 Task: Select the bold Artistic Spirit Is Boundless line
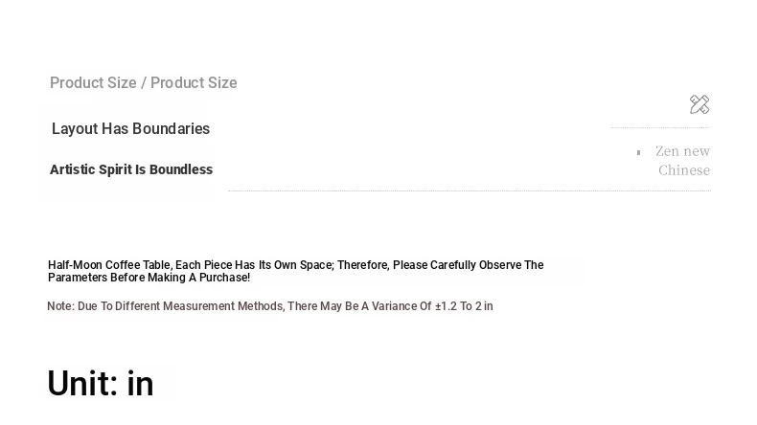[131, 169]
